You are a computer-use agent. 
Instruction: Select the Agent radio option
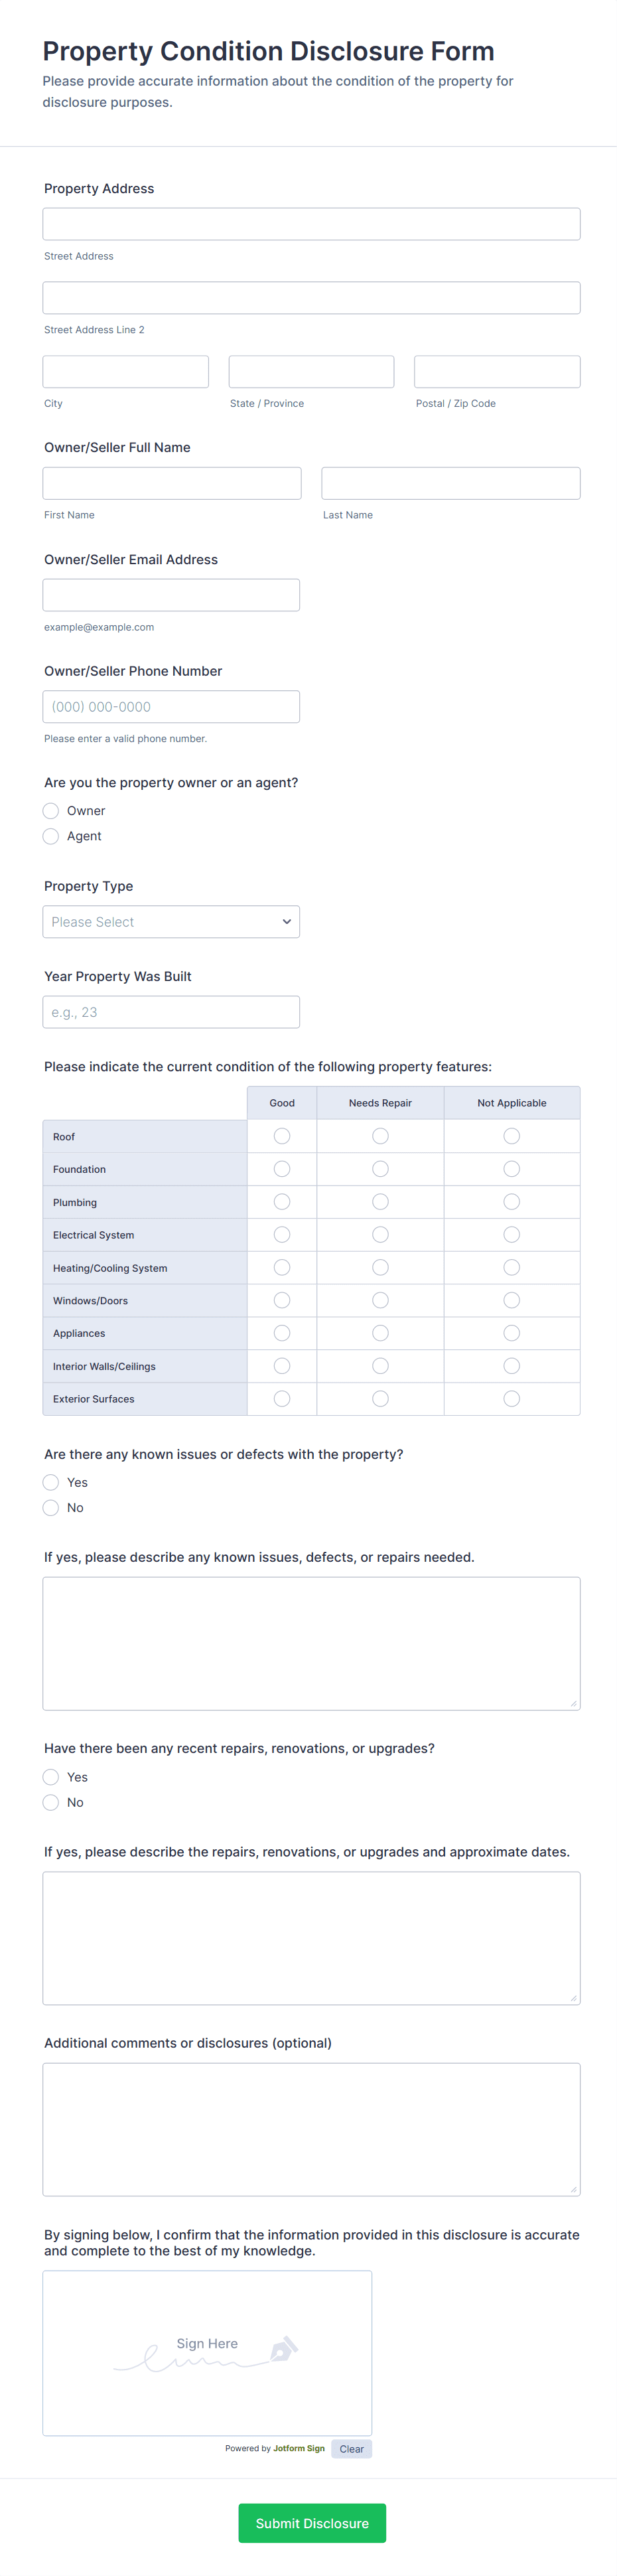pos(51,836)
